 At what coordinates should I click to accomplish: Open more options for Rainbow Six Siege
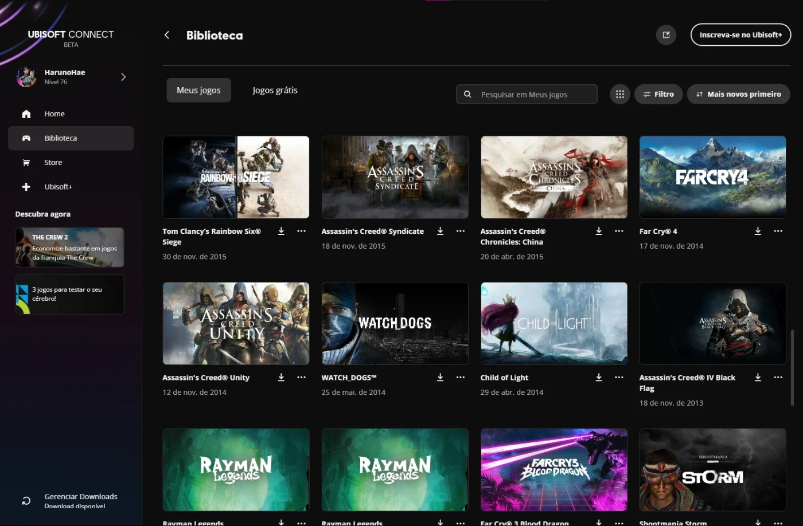pyautogui.click(x=301, y=231)
